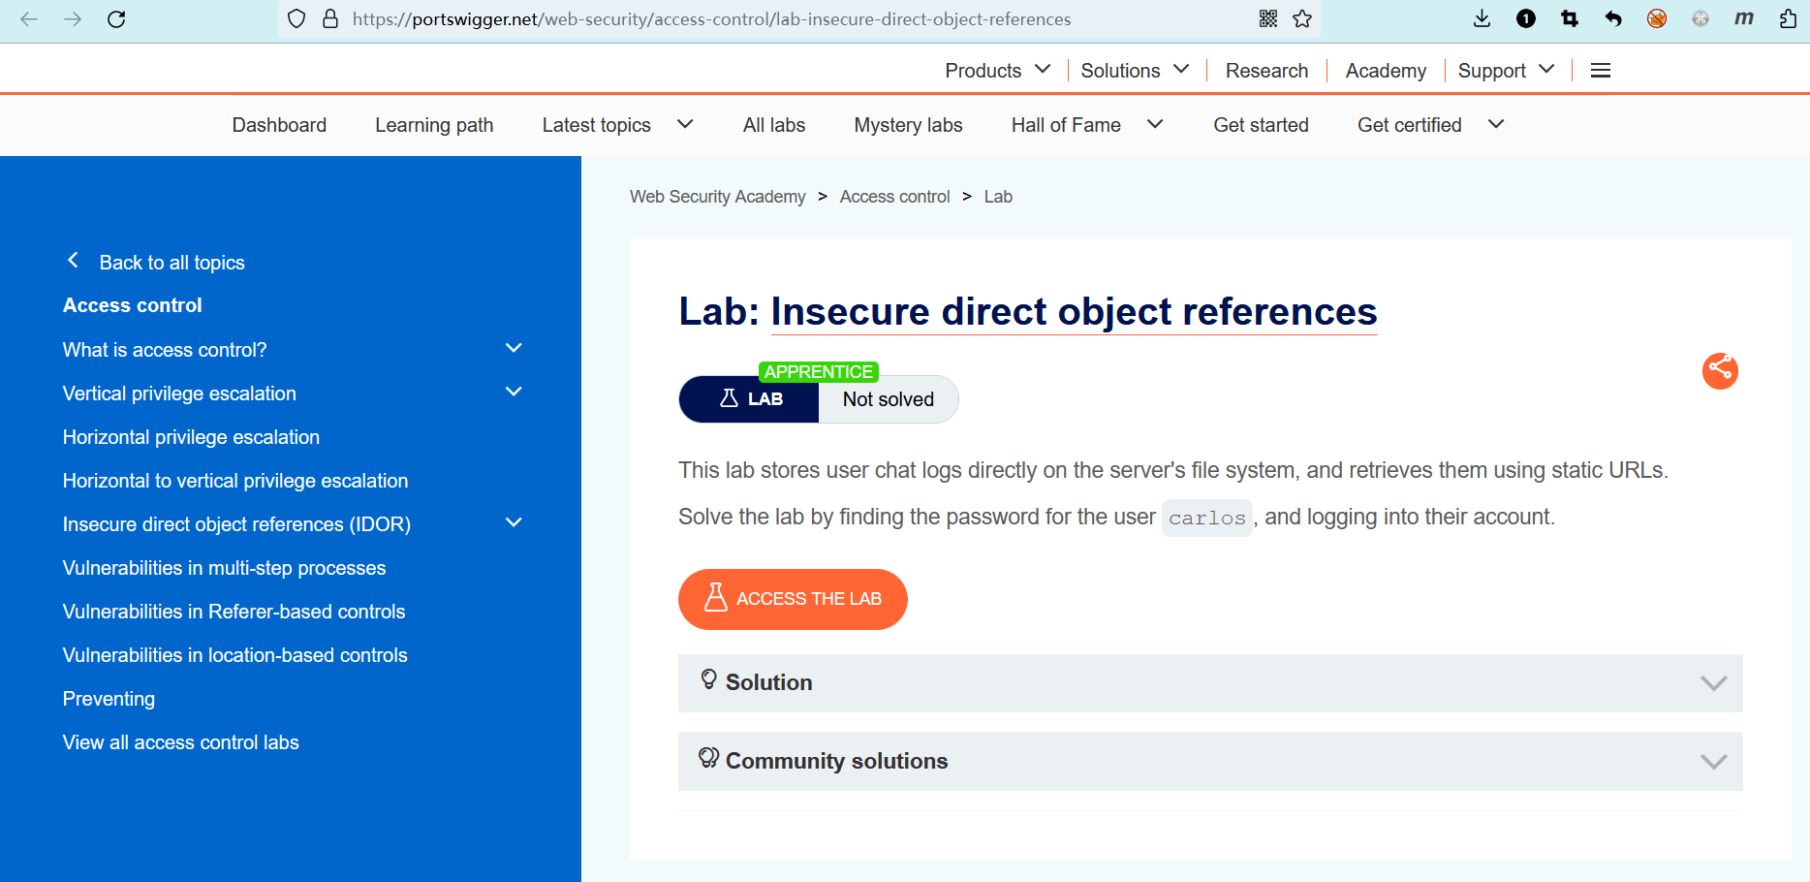Viewport: 1810px width, 882px height.
Task: Expand the Solution section
Action: pyautogui.click(x=1209, y=683)
